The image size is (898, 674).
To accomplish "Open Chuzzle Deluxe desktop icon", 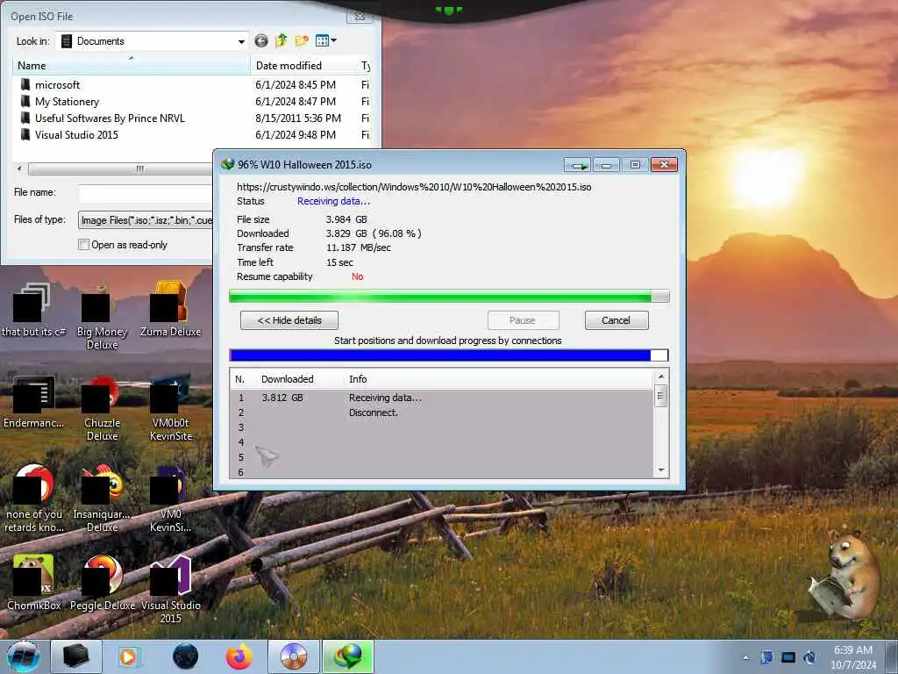I will (x=102, y=408).
